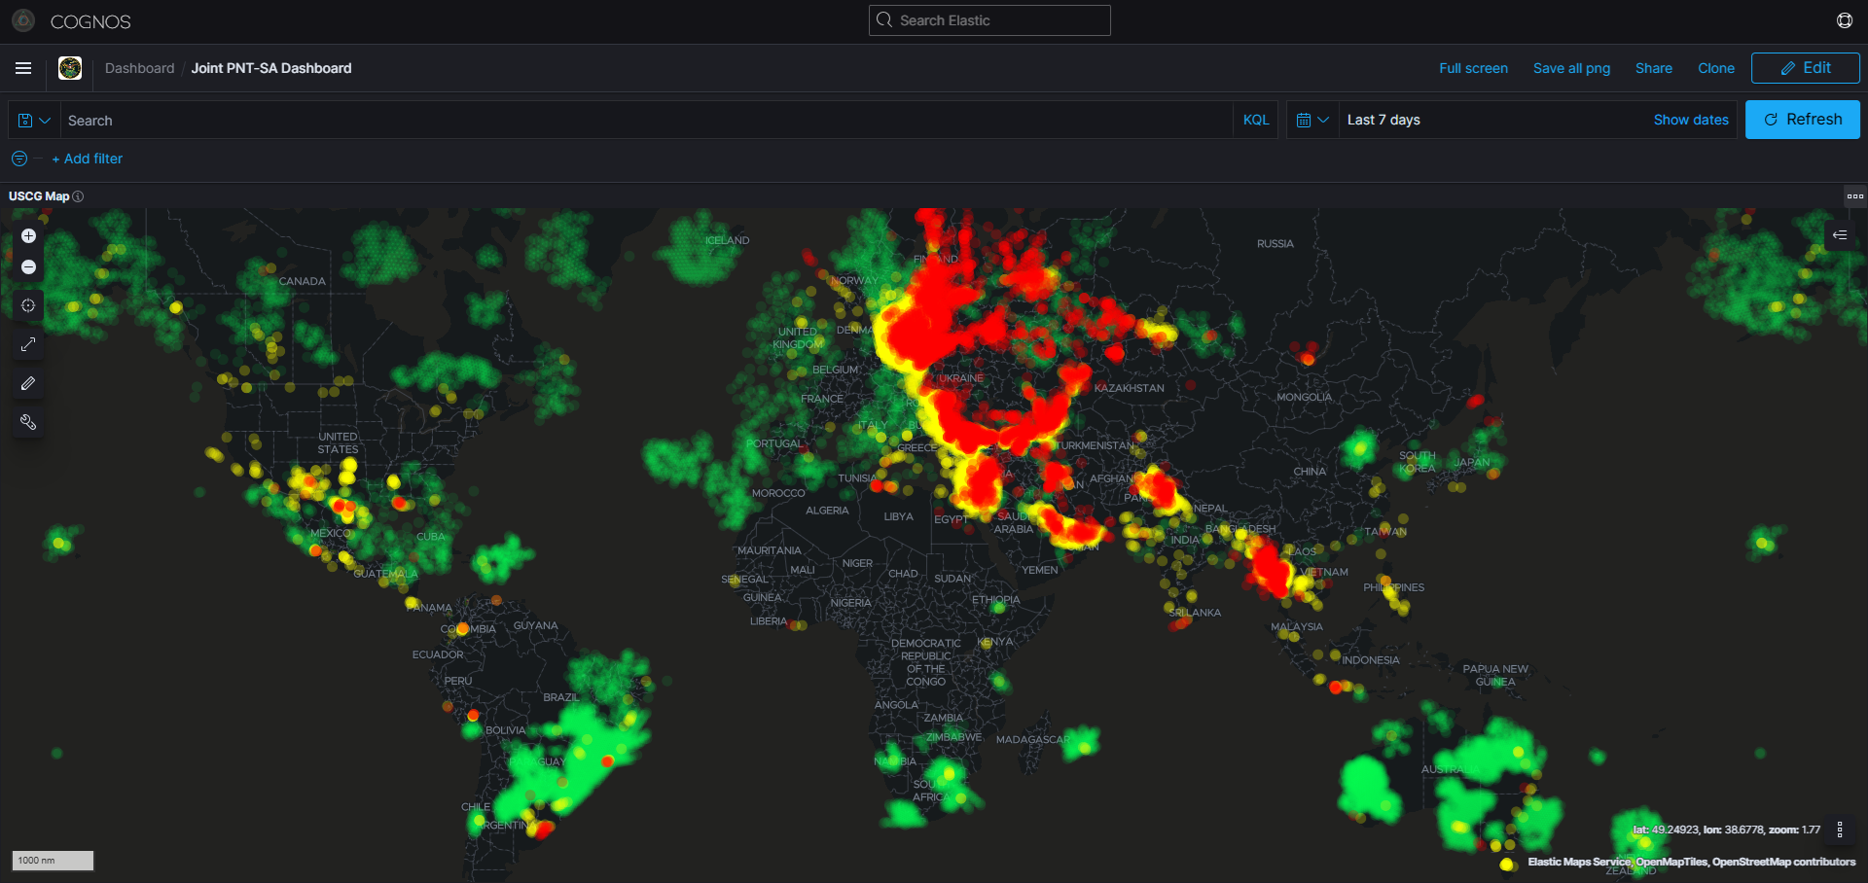Focus the Search Elastic field

pos(989,20)
